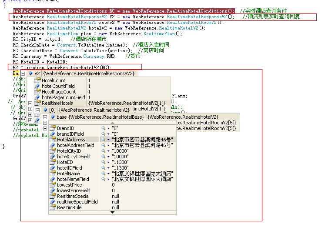Screen dimensions: 325x227
Task: Click the HotelName property icon
Action: click(x=53, y=174)
